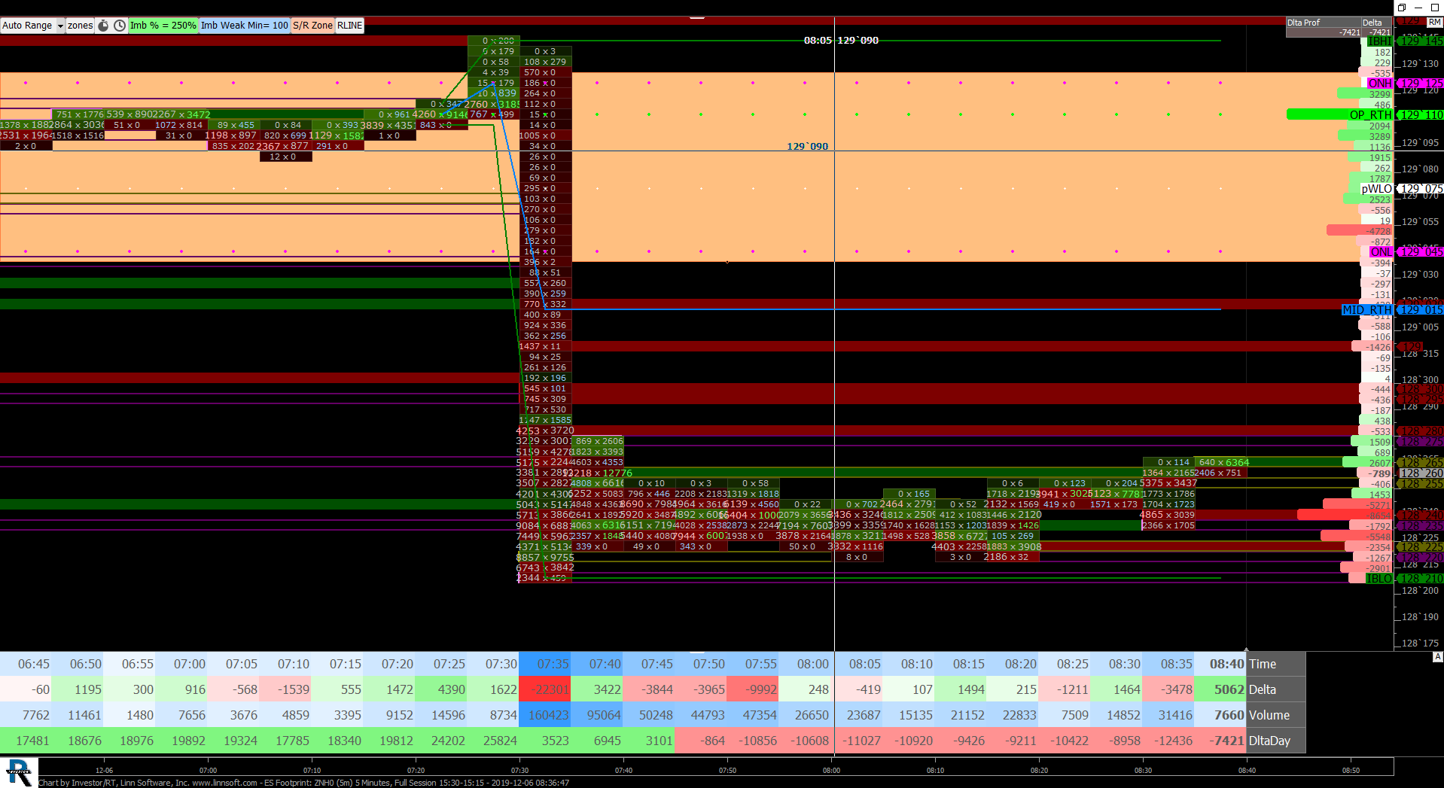Click the 07:30 time axis label
Viewport: 1444px width, 788px height.
pos(519,770)
